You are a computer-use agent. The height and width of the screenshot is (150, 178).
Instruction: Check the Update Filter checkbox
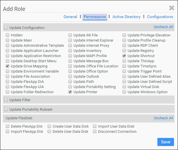6,100
